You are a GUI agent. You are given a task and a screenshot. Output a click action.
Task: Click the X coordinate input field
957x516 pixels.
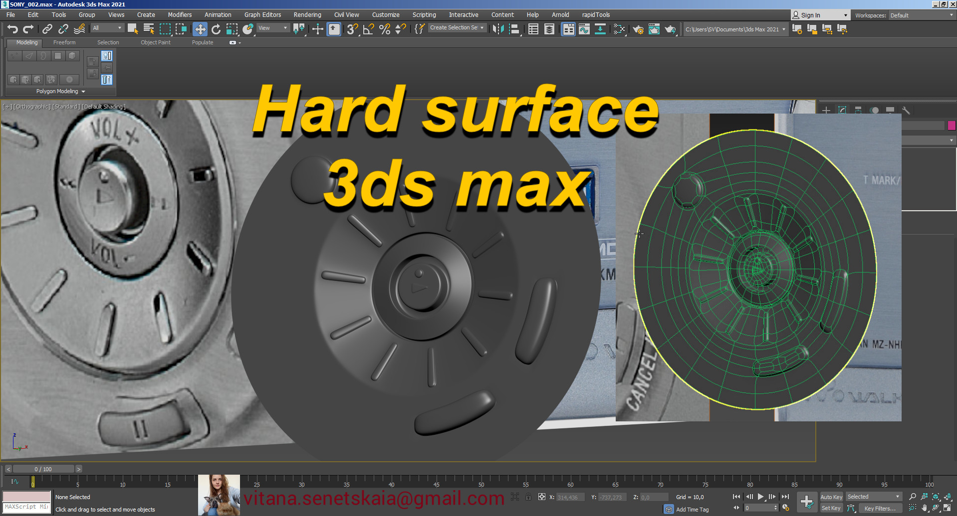click(570, 497)
